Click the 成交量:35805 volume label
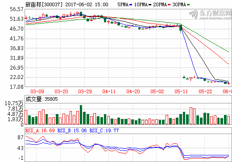This screenshot has height=162, width=232. (41, 99)
